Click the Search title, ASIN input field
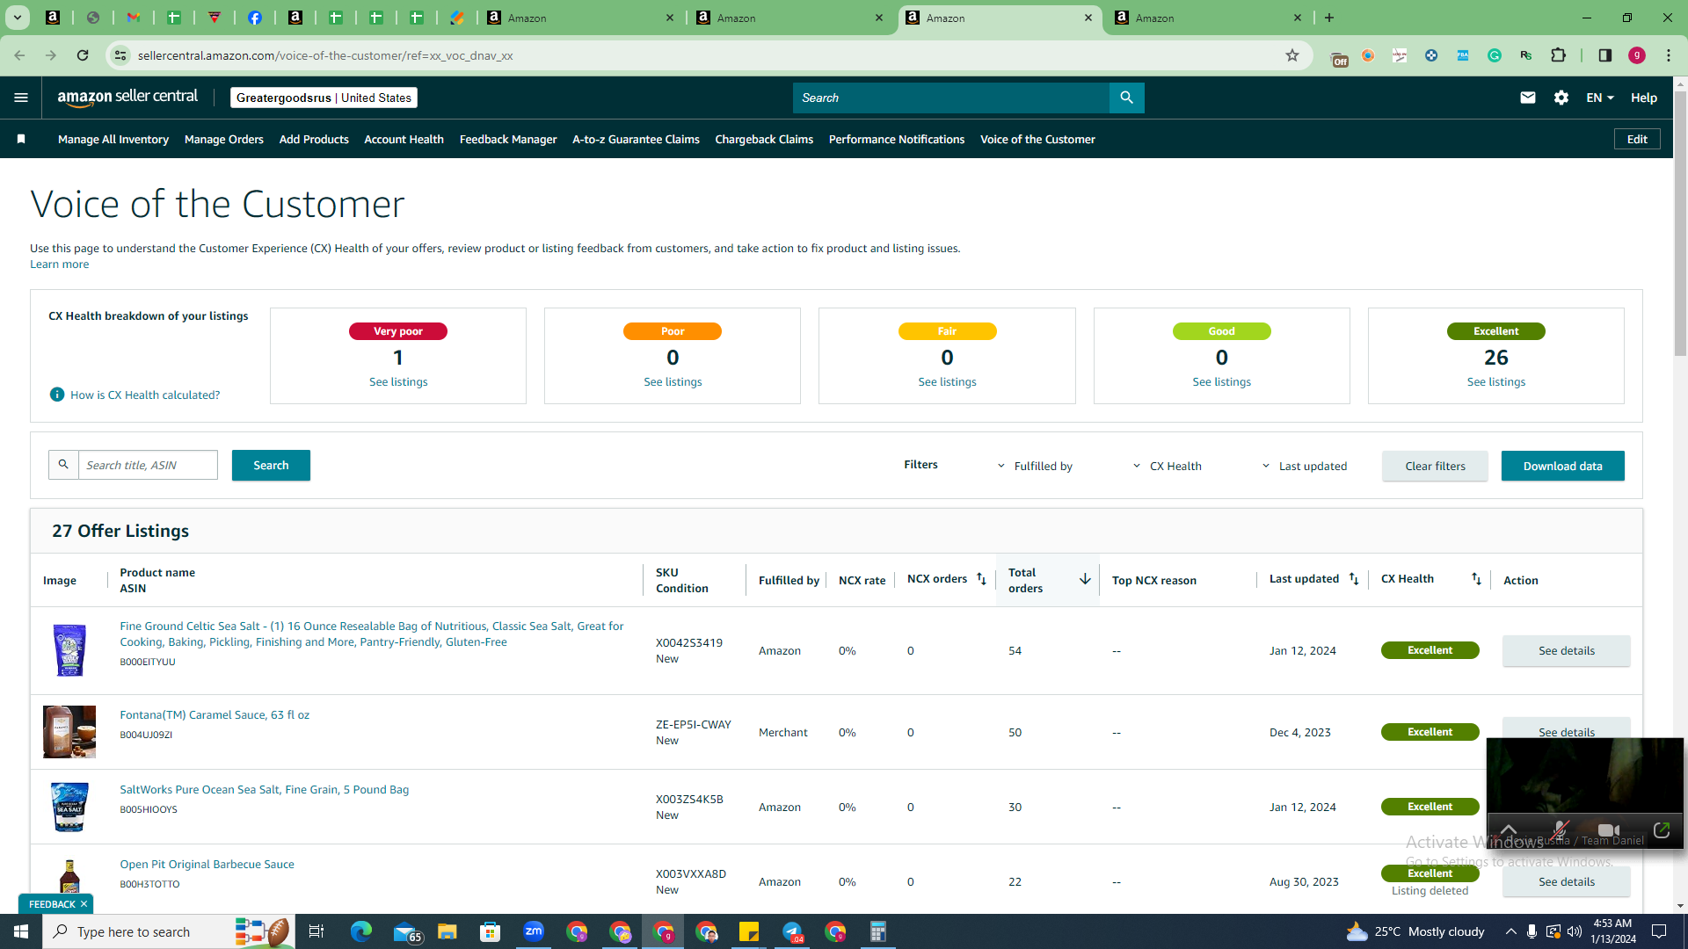 tap(148, 465)
